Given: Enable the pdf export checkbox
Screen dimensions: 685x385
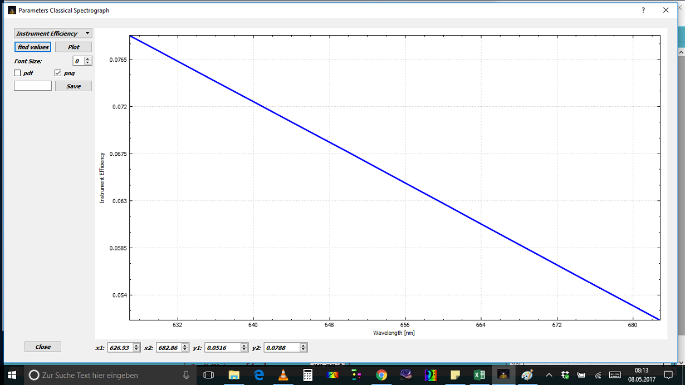Looking at the screenshot, I should click(x=17, y=73).
